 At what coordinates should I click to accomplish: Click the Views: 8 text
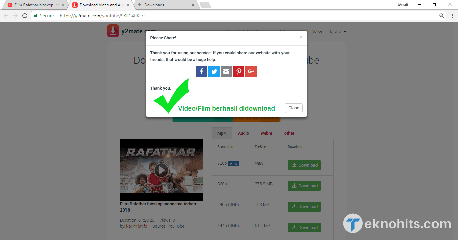(x=167, y=220)
